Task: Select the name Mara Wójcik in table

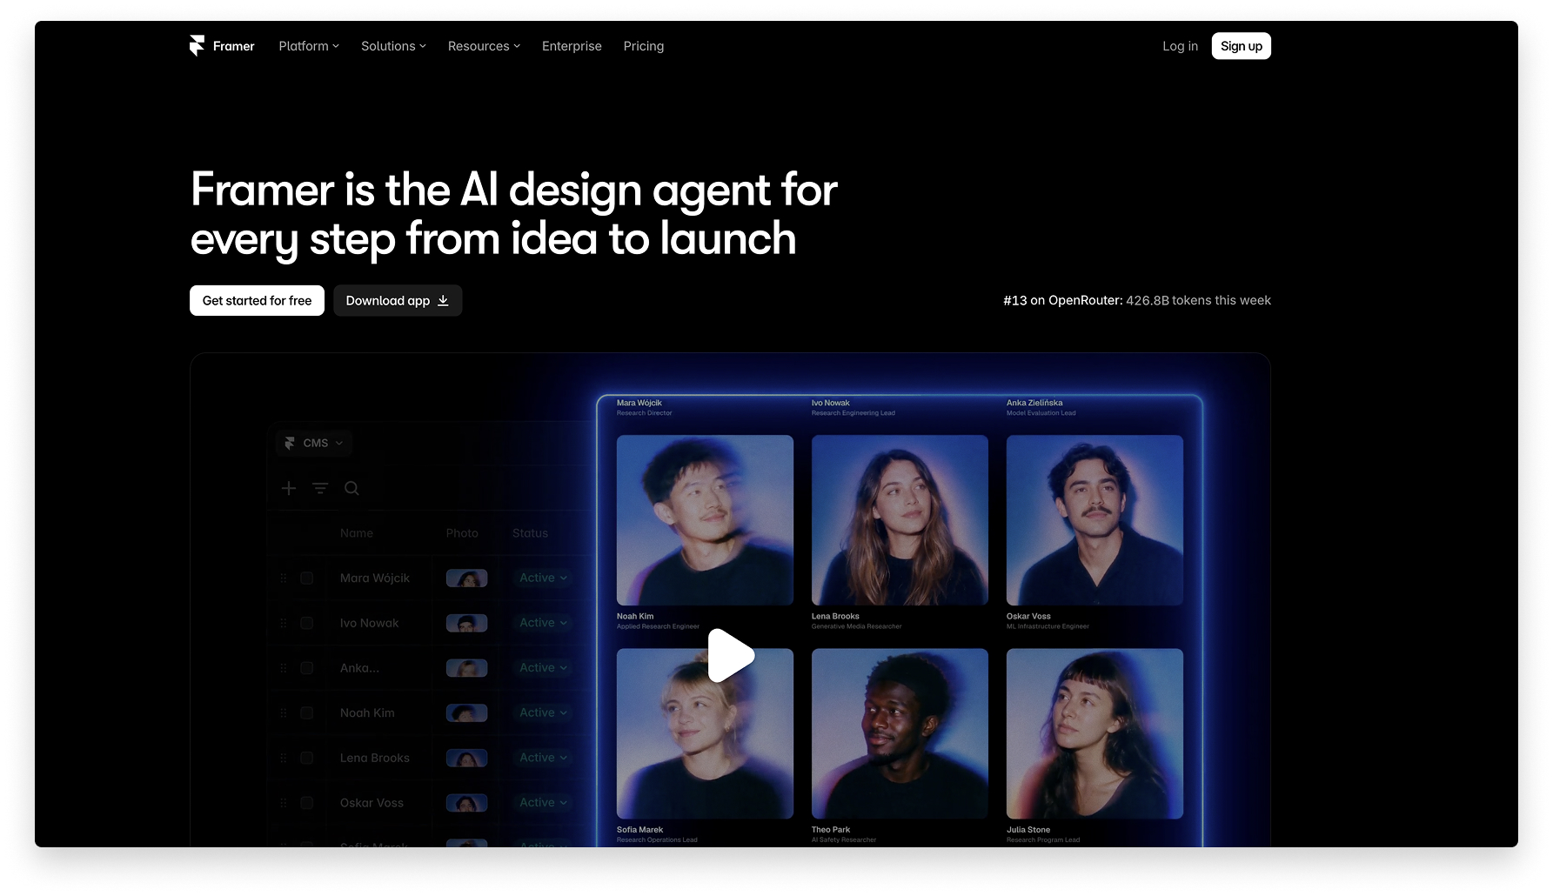Action: (374, 578)
